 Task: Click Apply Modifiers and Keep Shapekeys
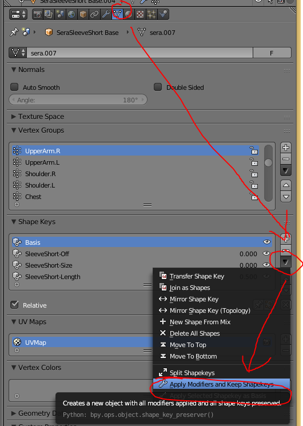click(x=221, y=384)
